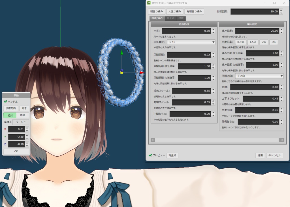Click the 位相 value field

point(255,87)
